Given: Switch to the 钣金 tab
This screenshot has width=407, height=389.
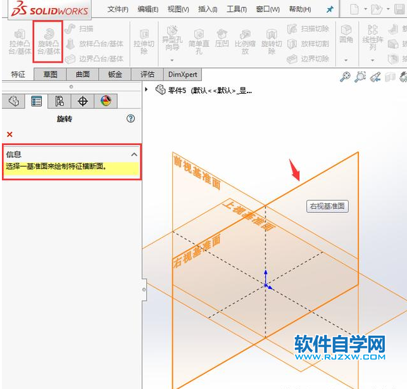Looking at the screenshot, I should click(115, 75).
